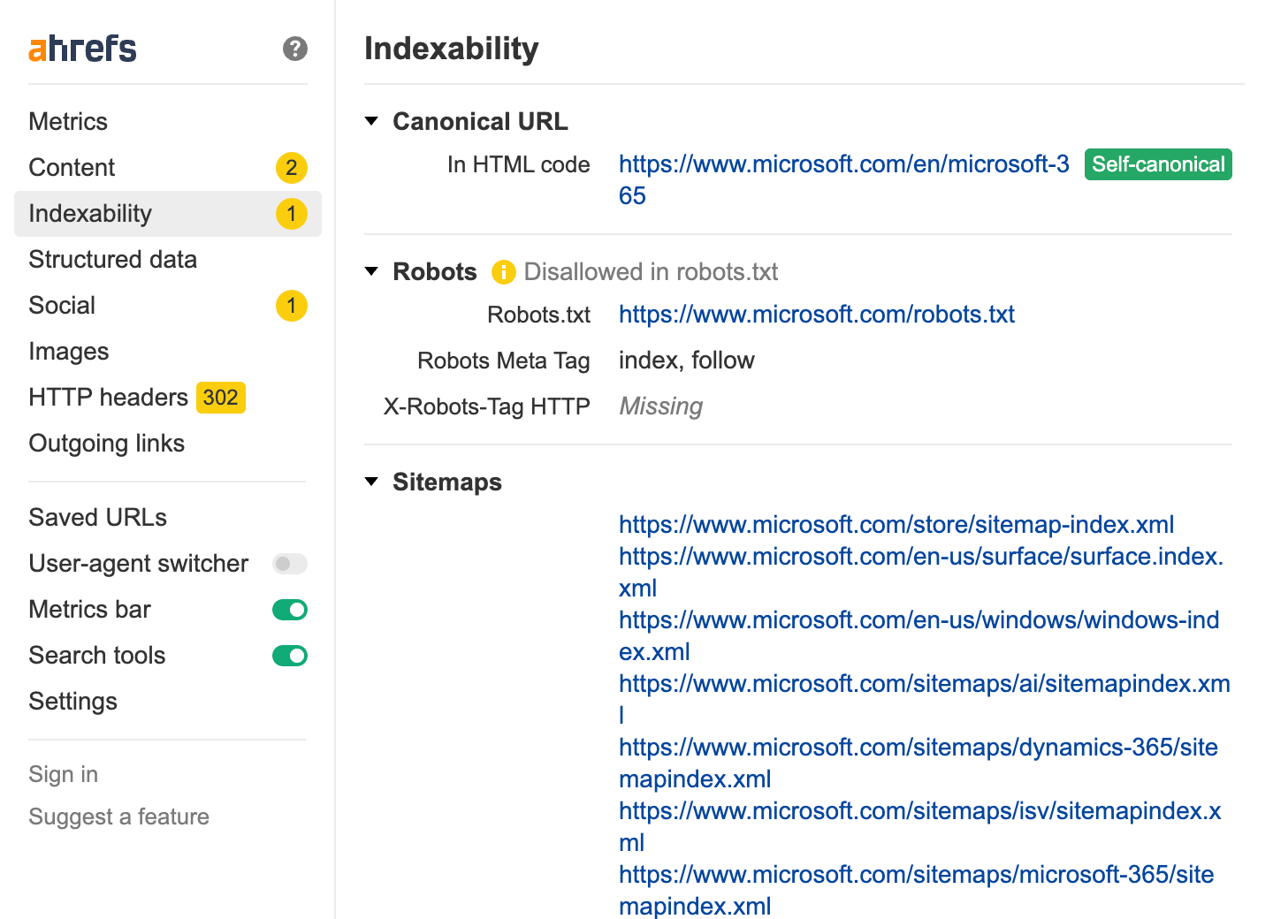Click the 'Robots.txt' row label
The image size is (1273, 919).
539,315
